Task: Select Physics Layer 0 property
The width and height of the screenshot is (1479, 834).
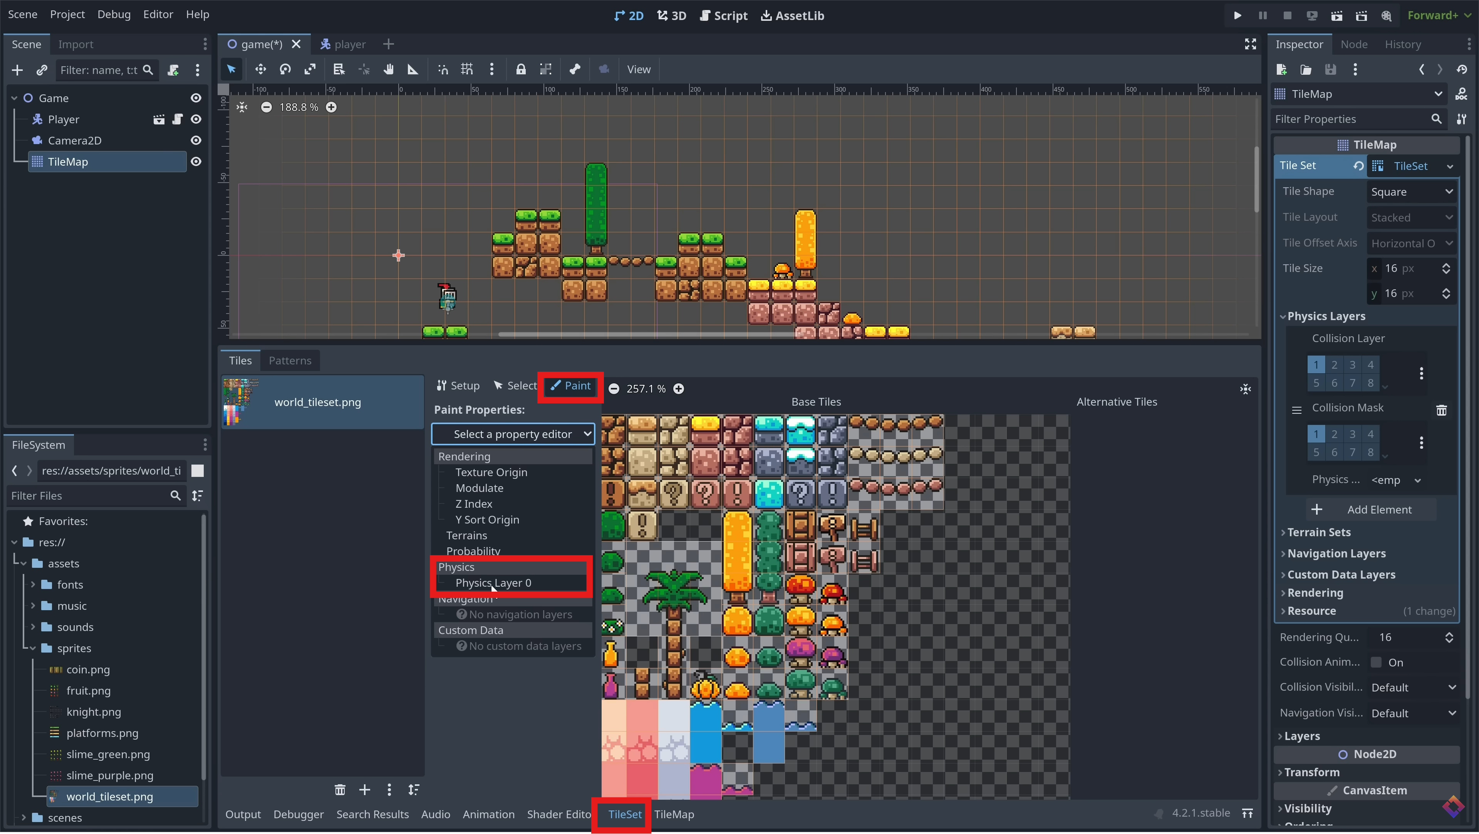Action: [493, 582]
